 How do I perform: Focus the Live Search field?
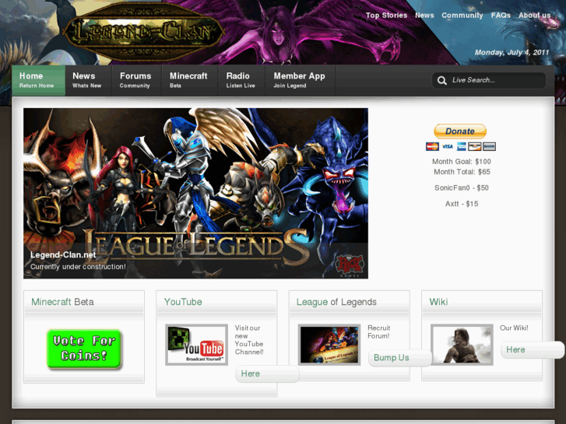point(489,80)
